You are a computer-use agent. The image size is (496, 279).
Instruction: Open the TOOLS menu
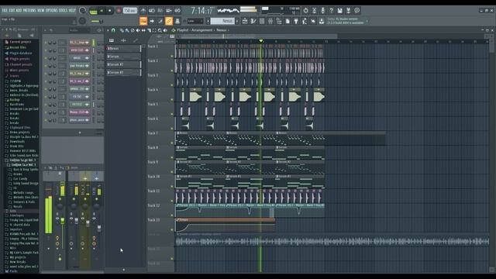coord(63,10)
